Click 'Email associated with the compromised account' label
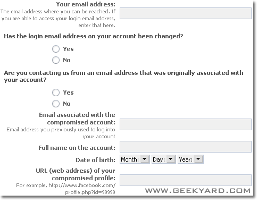This screenshot has width=258, height=202. [x=77, y=119]
